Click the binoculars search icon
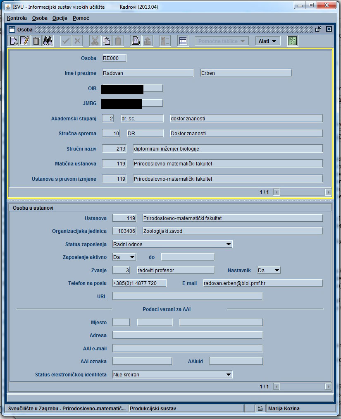The image size is (341, 419). 48,41
